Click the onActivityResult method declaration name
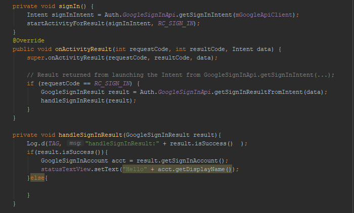The height and width of the screenshot is (213, 354). click(83, 49)
